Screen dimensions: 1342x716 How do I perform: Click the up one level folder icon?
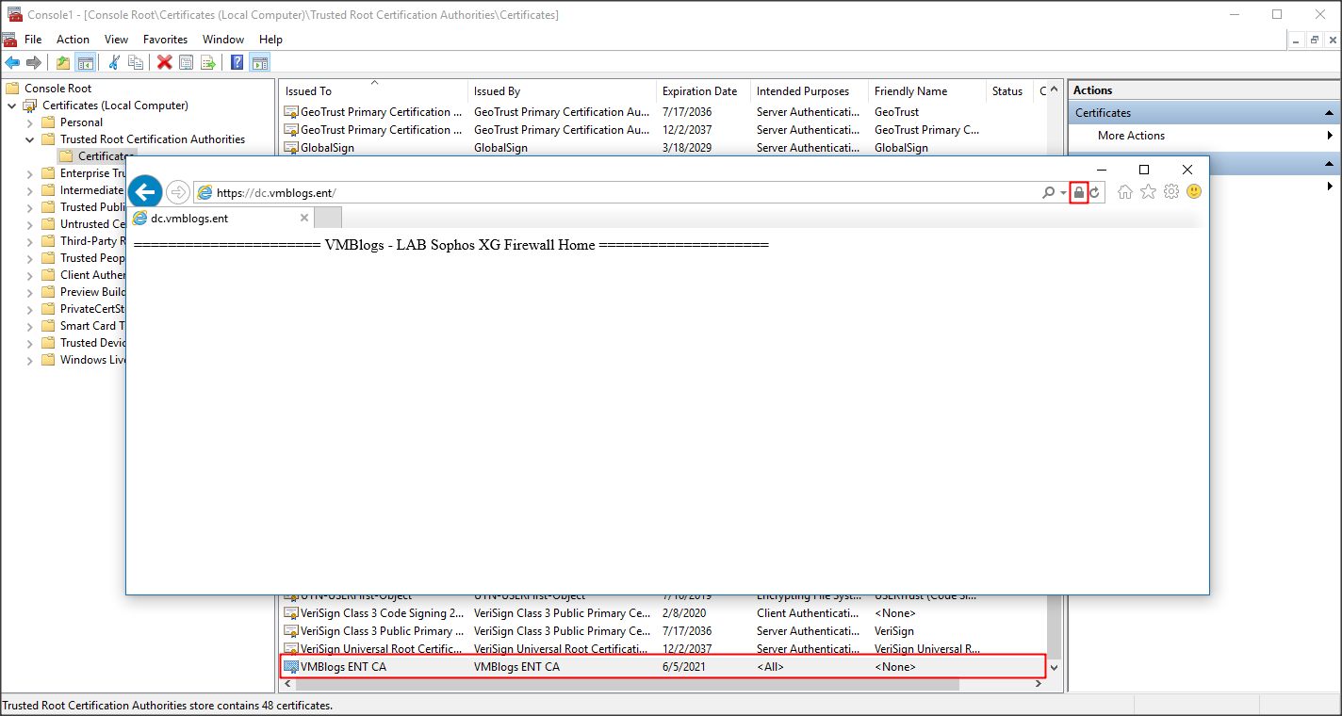(62, 63)
